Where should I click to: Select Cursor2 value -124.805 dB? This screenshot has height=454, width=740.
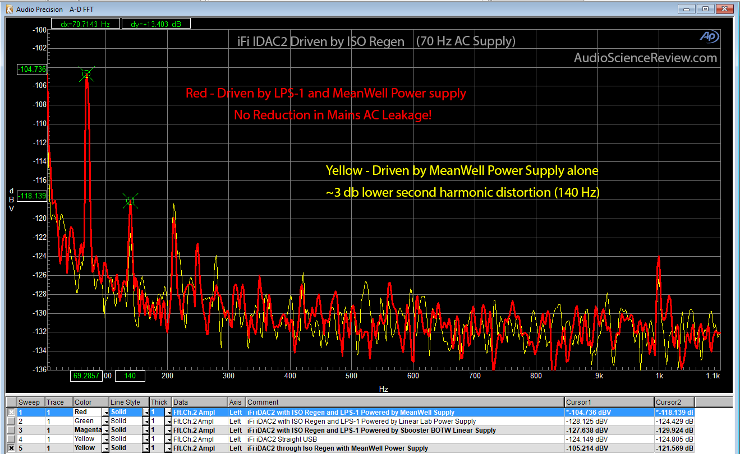pos(675,439)
